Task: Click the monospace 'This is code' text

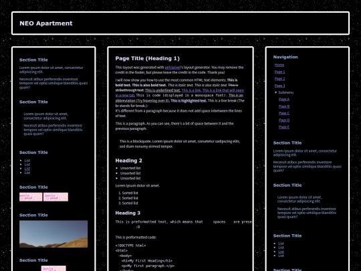Action: (x=182, y=96)
